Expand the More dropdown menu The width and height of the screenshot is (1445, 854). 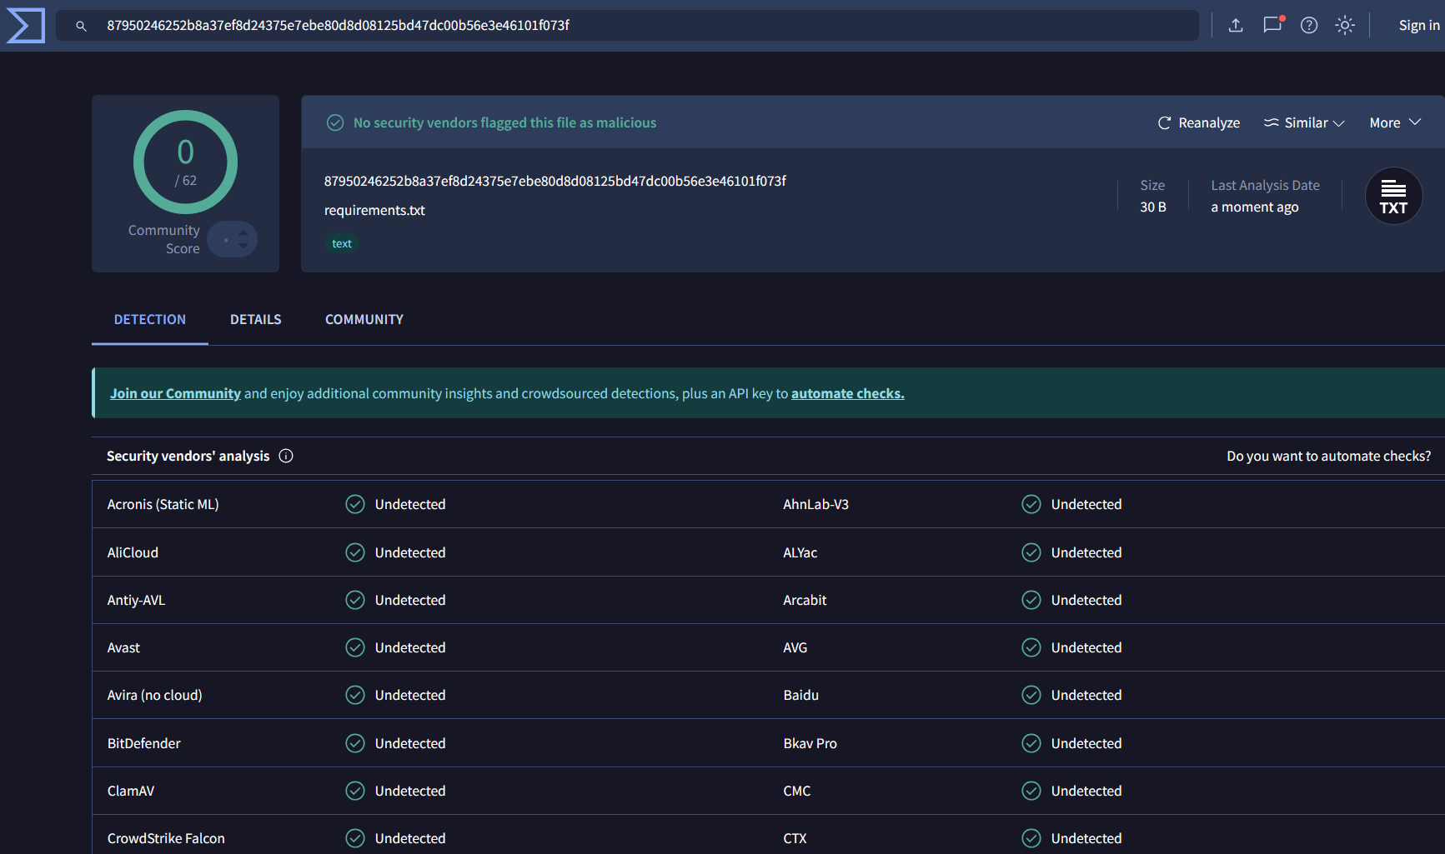[x=1395, y=122]
